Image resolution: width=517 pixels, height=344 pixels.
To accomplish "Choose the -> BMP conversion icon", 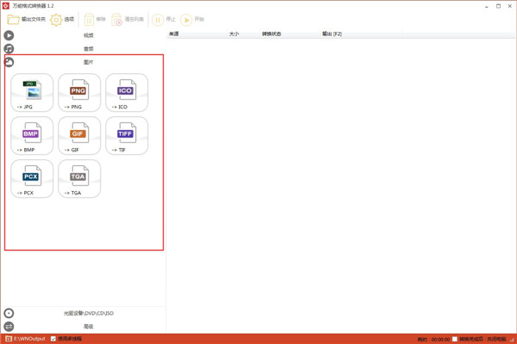I will coord(32,135).
